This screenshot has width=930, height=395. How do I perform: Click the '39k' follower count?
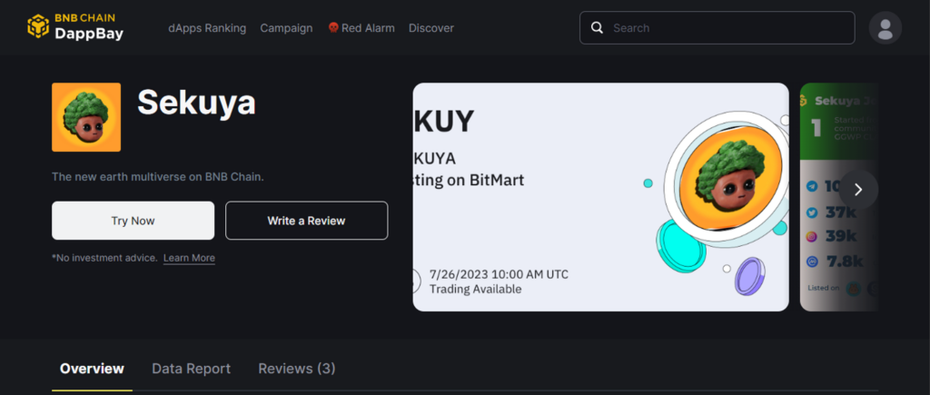tap(842, 237)
